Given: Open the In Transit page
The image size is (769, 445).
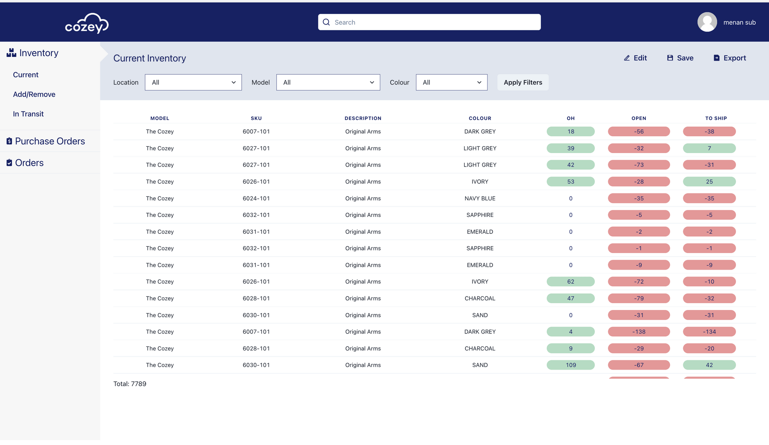Looking at the screenshot, I should pos(28,114).
